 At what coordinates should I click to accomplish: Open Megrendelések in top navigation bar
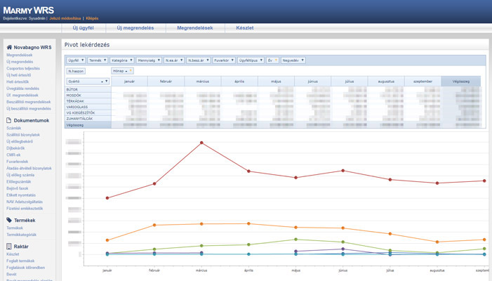195,27
